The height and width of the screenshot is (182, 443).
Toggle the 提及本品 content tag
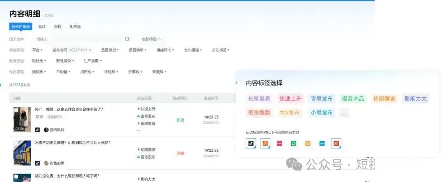coord(353,99)
